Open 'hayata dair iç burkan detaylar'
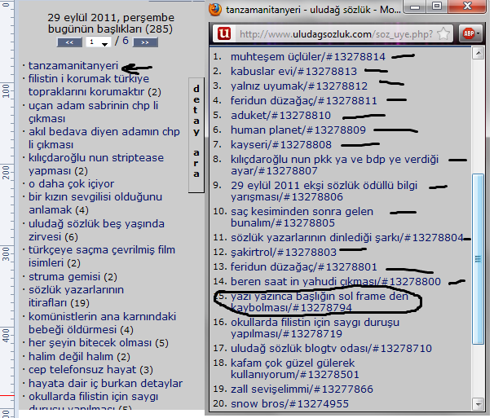The height and width of the screenshot is (418, 494). (105, 383)
